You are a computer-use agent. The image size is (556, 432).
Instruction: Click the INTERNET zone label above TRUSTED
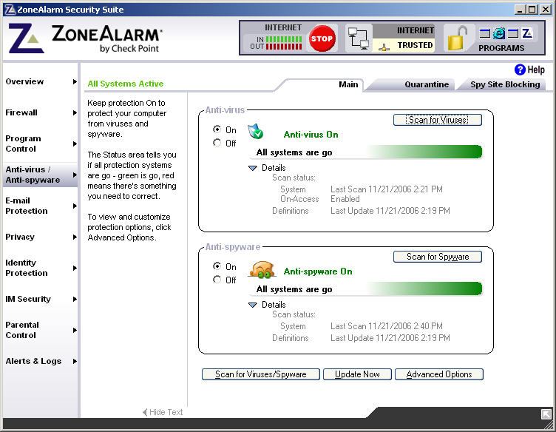[x=416, y=30]
